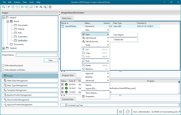
Task: Open Baseline Profile Management panel
Action: (x=30, y=95)
